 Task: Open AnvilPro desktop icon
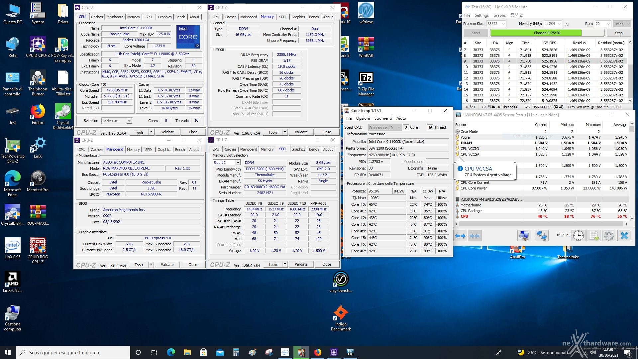[517, 253]
